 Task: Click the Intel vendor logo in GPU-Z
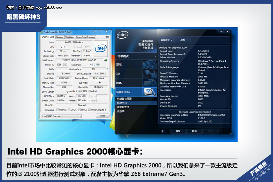101,48
